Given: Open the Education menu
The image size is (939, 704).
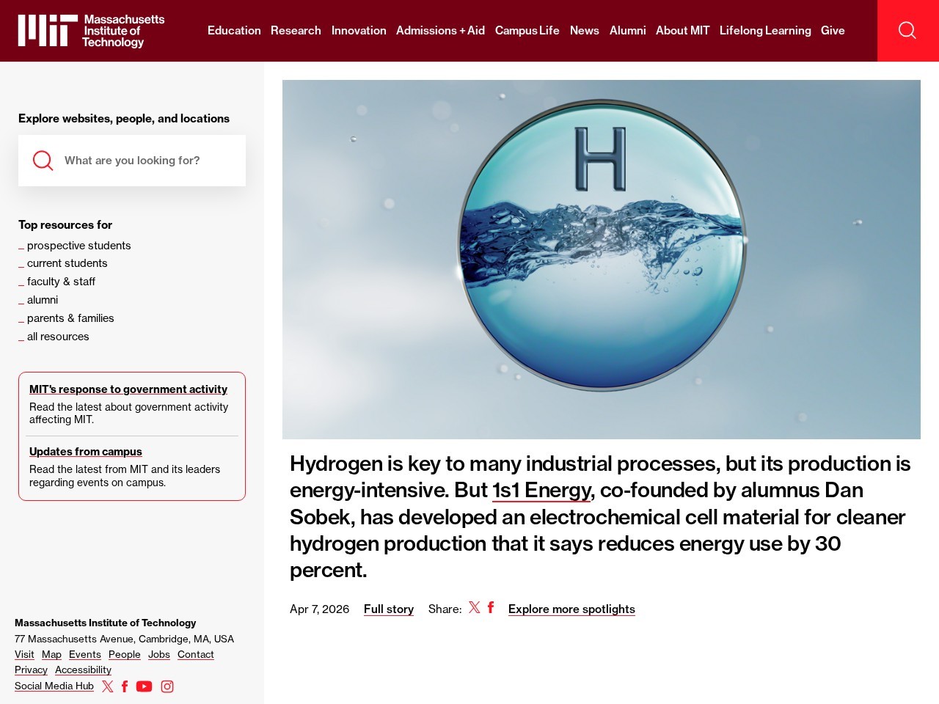Looking at the screenshot, I should (234, 31).
